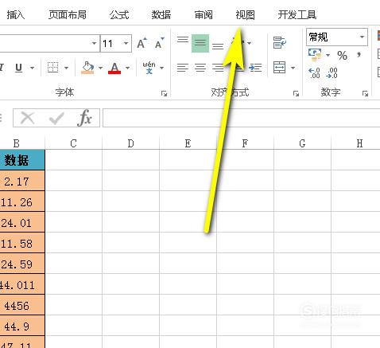Decrease decimal places
Viewport: 380px width, 348px height.
click(332, 72)
